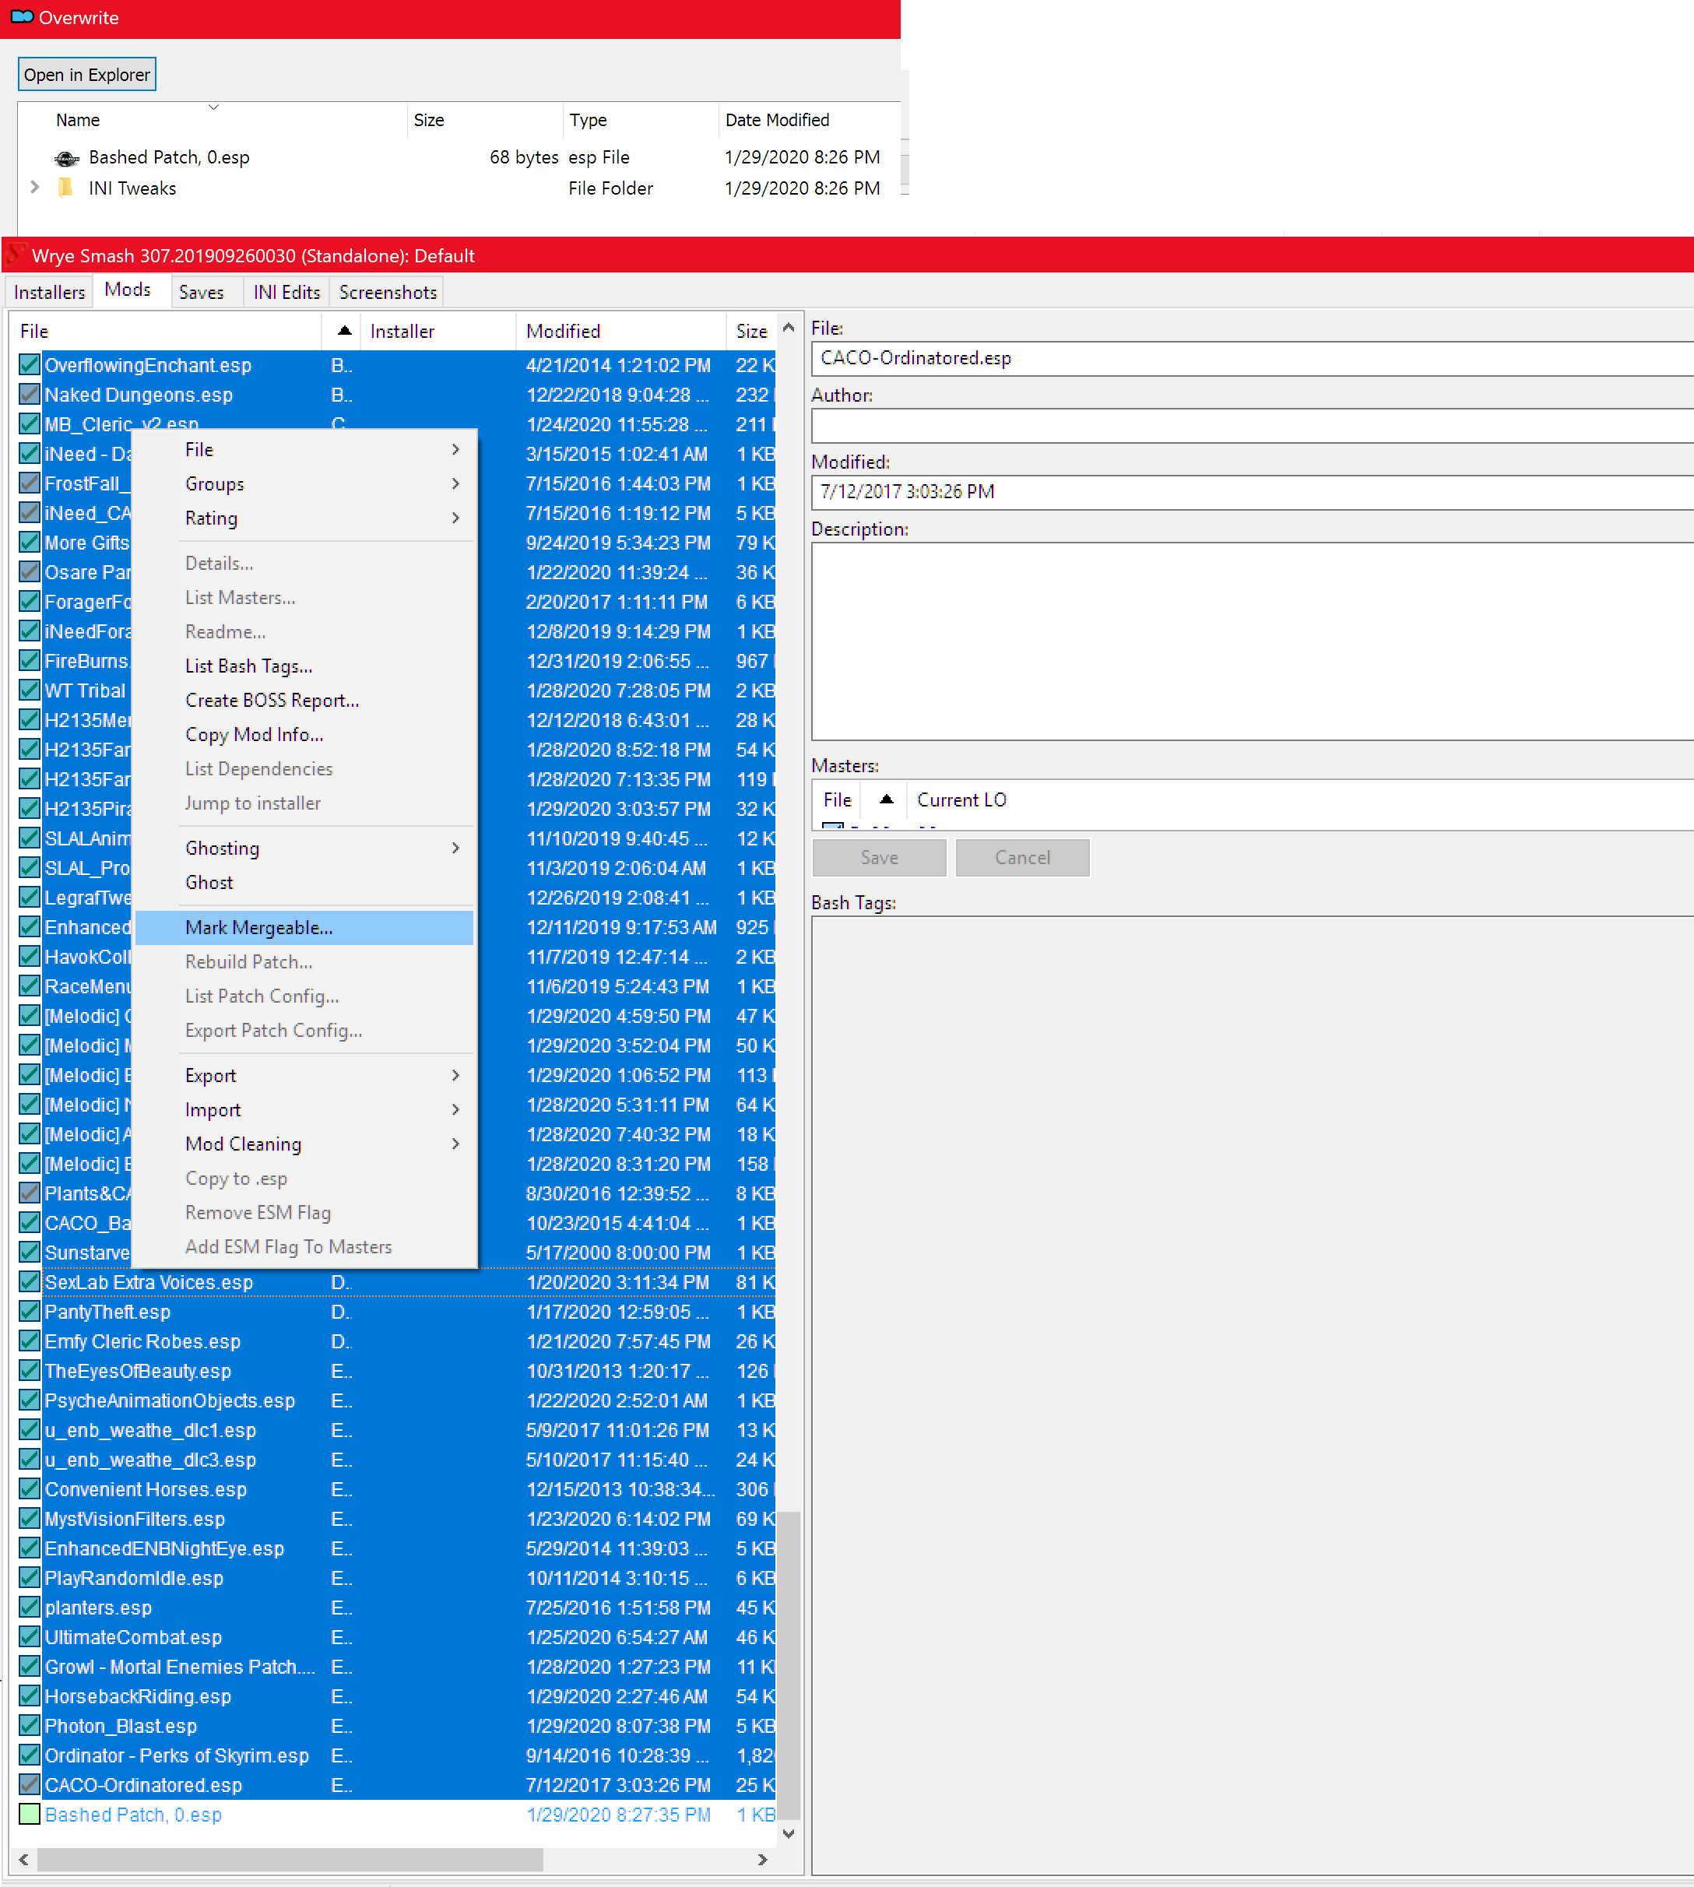Expand the Mod Cleaning submenu
The height and width of the screenshot is (1887, 1694).
pyautogui.click(x=304, y=1144)
